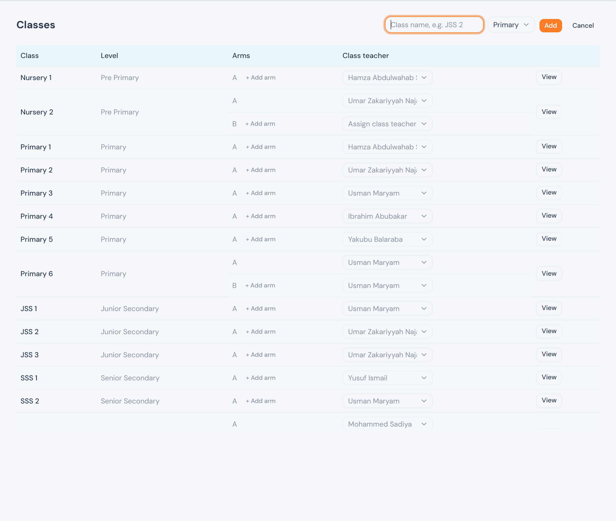616x521 pixels.
Task: Cancel adding a new class
Action: (583, 25)
